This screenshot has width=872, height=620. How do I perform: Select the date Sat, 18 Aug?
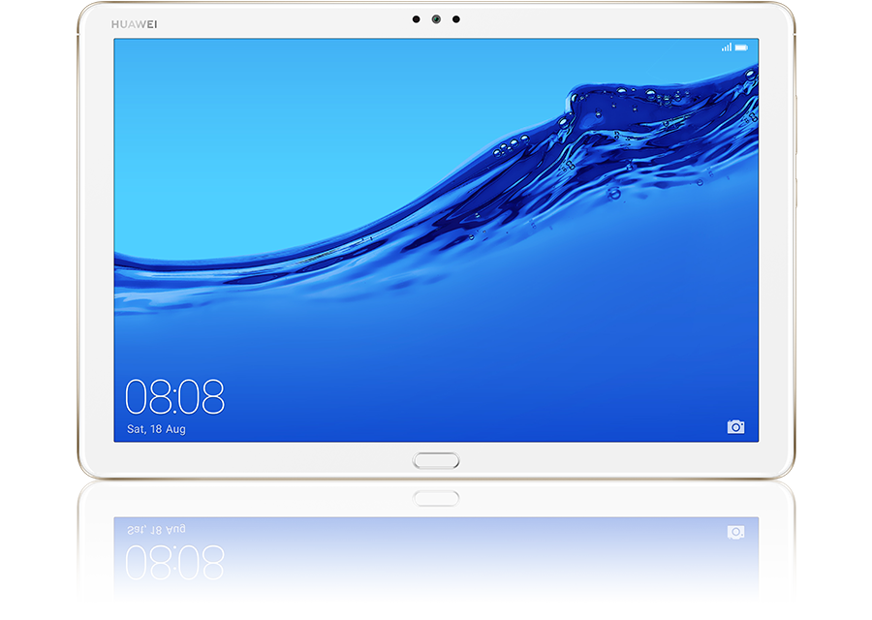pos(156,429)
